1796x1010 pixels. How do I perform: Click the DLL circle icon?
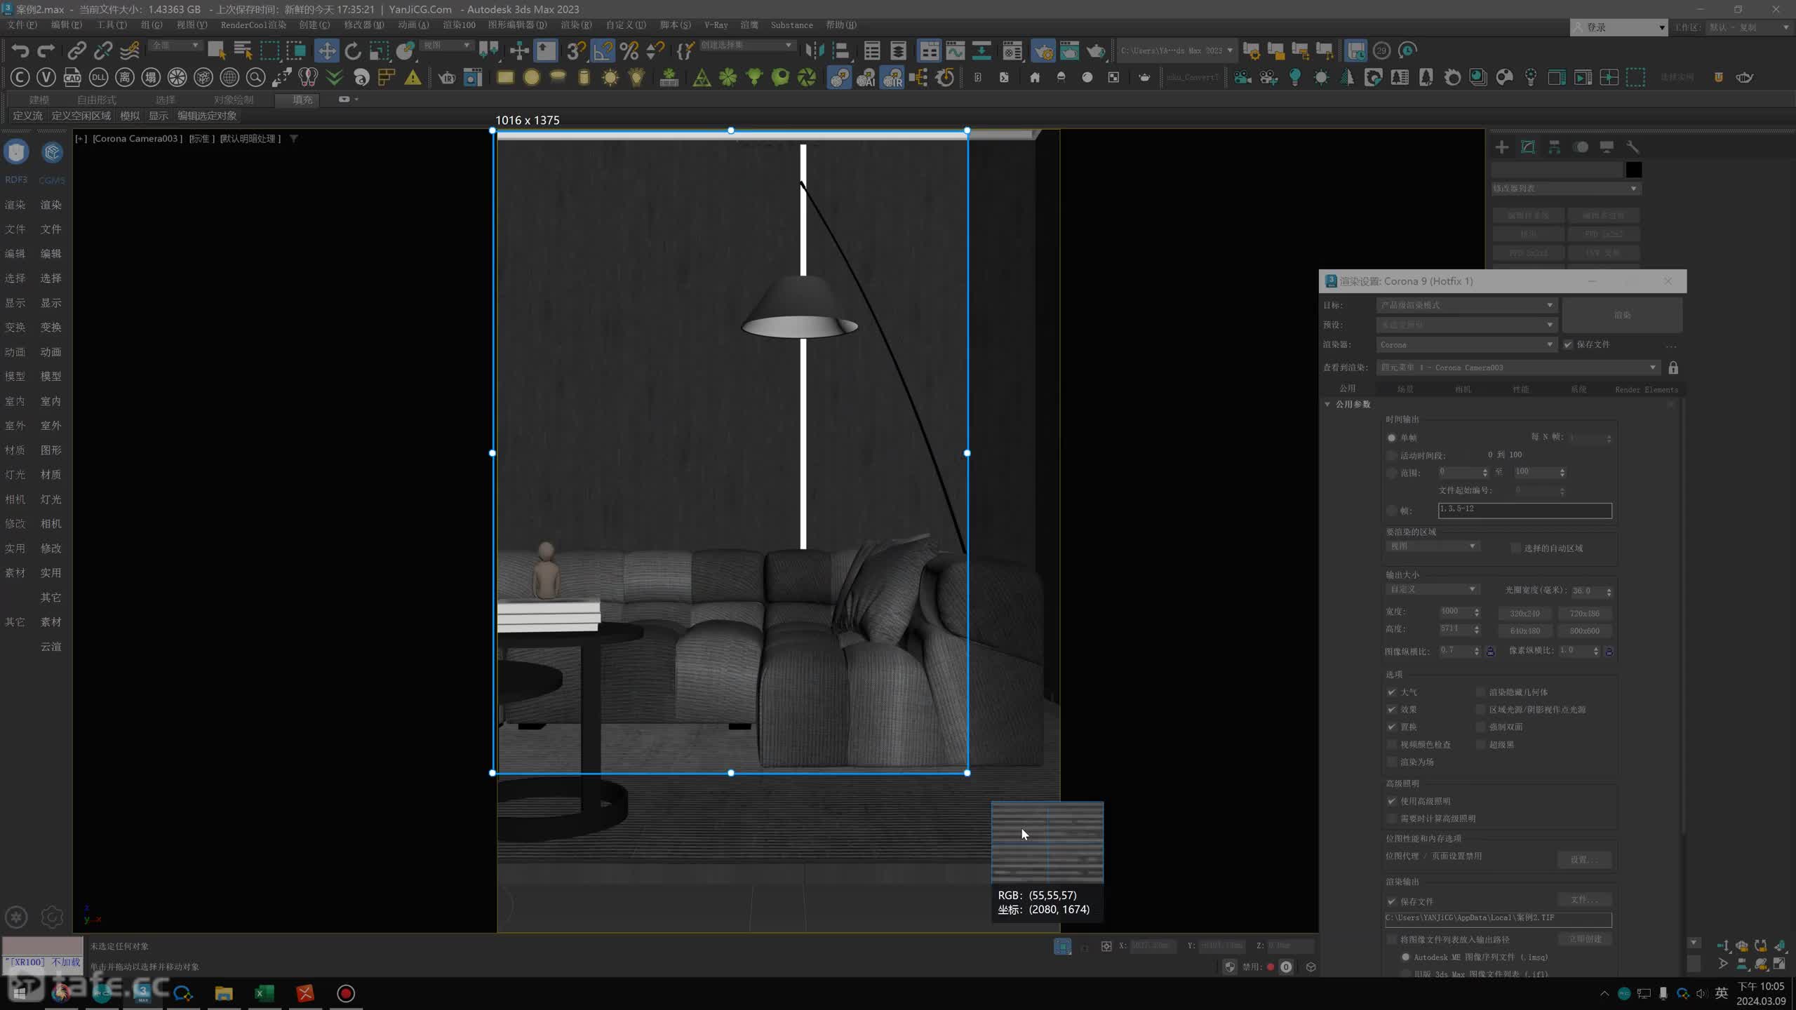click(x=99, y=77)
